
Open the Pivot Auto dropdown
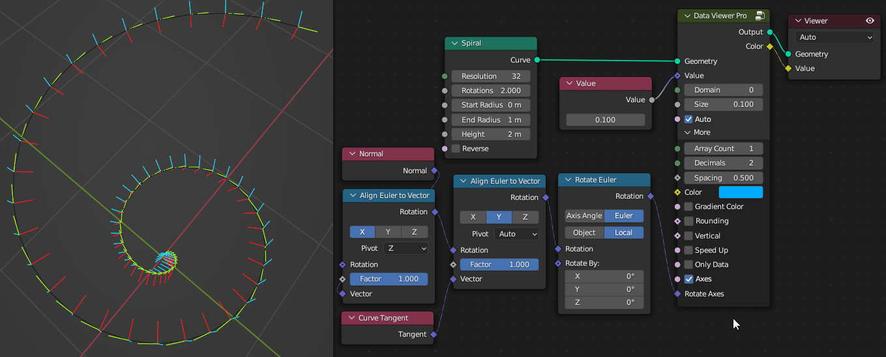(516, 234)
